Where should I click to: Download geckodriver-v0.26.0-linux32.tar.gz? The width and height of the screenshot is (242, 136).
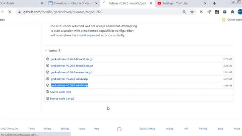(71, 59)
